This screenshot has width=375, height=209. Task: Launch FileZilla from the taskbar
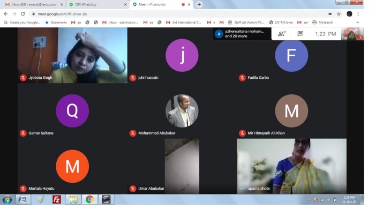point(57,199)
